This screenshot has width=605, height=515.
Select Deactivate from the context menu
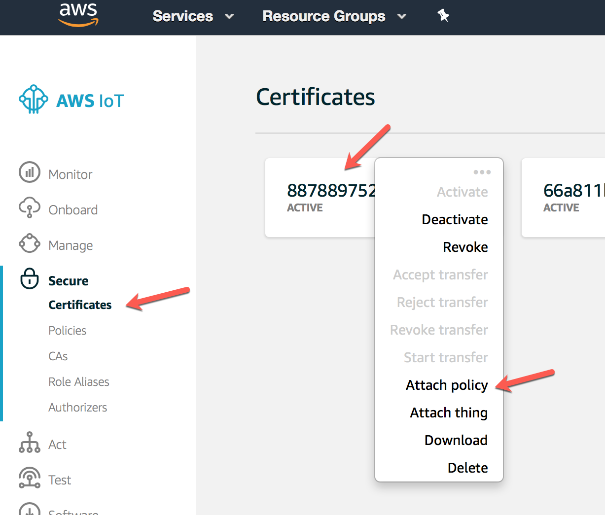coord(455,219)
